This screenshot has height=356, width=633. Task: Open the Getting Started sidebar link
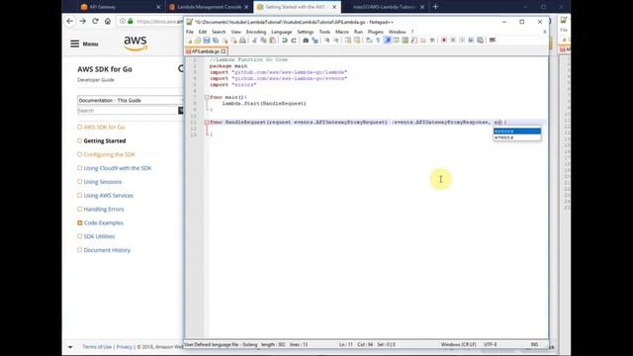coord(105,140)
